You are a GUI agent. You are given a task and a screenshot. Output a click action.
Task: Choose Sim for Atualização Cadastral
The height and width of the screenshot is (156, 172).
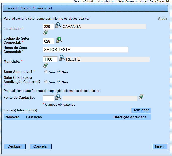coord(46,82)
